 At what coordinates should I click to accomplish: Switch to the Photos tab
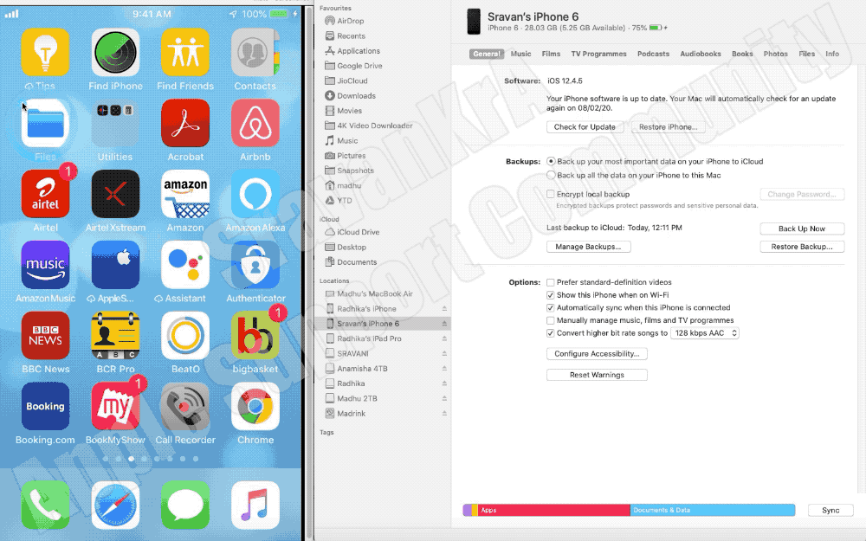pos(775,54)
